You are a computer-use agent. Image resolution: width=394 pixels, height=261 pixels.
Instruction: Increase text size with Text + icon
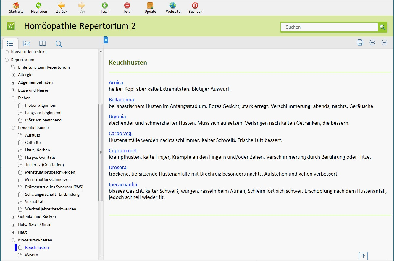[105, 6]
